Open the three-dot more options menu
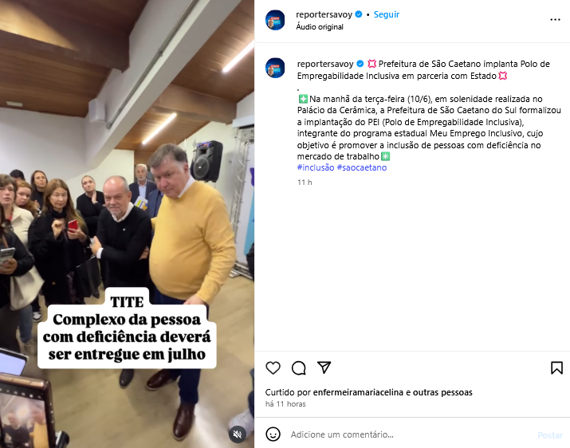The width and height of the screenshot is (570, 448). pos(555,20)
